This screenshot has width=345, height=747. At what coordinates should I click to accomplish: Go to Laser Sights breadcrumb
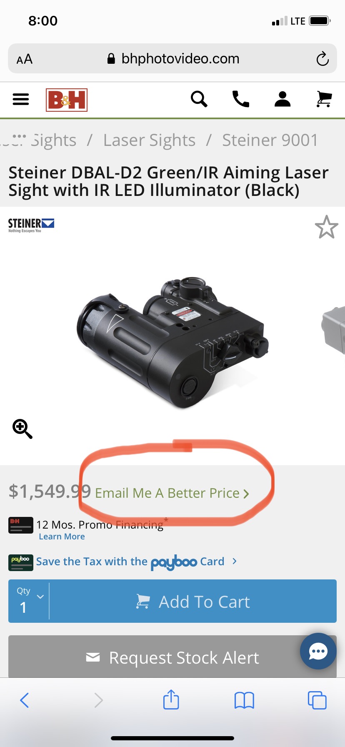149,140
